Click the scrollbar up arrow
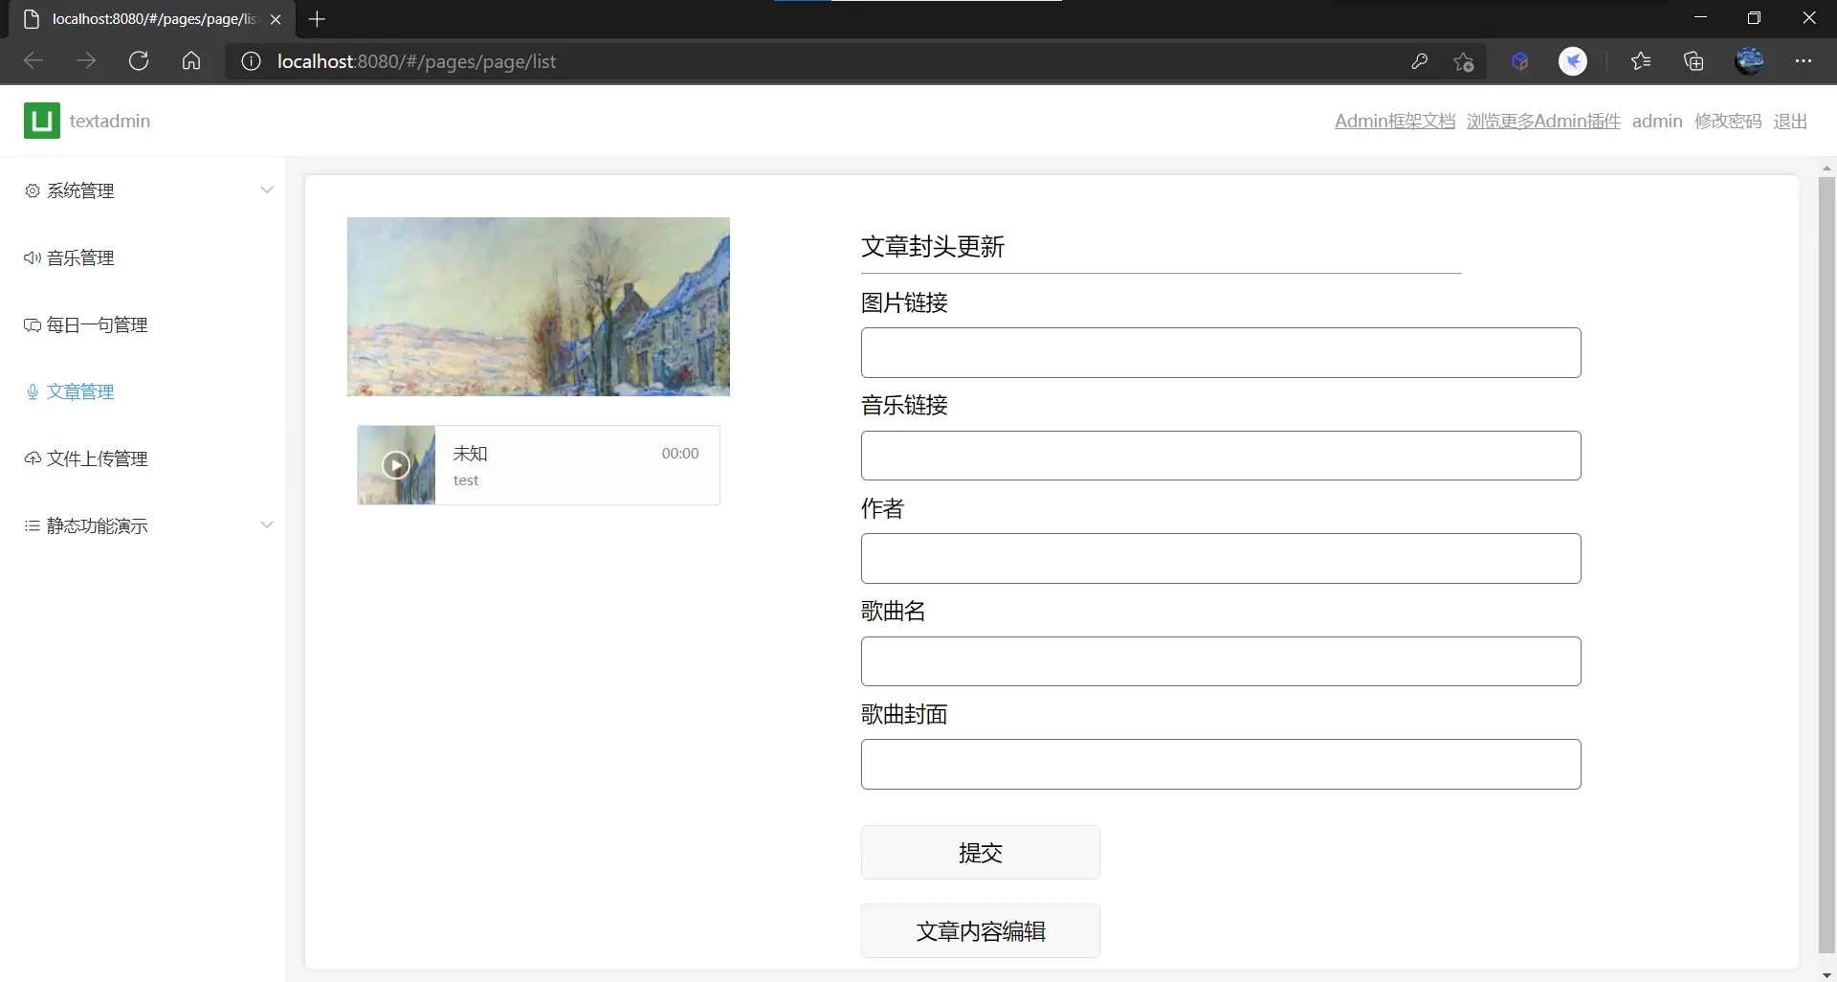Viewport: 1837px width, 982px height. point(1826,167)
